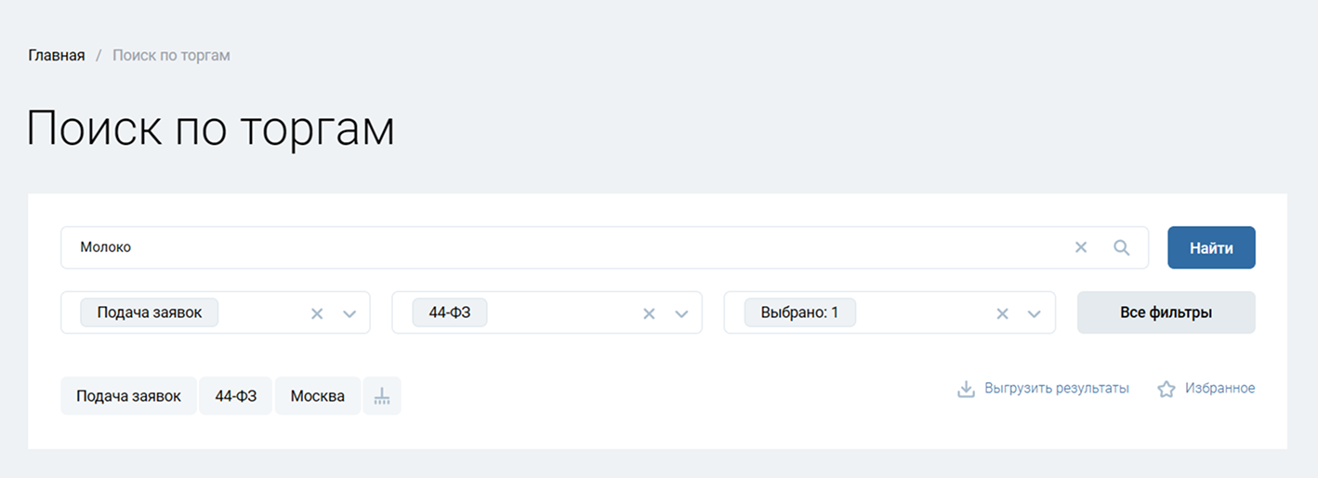Expand the "Выбрано: 1" region dropdown

click(x=1034, y=313)
